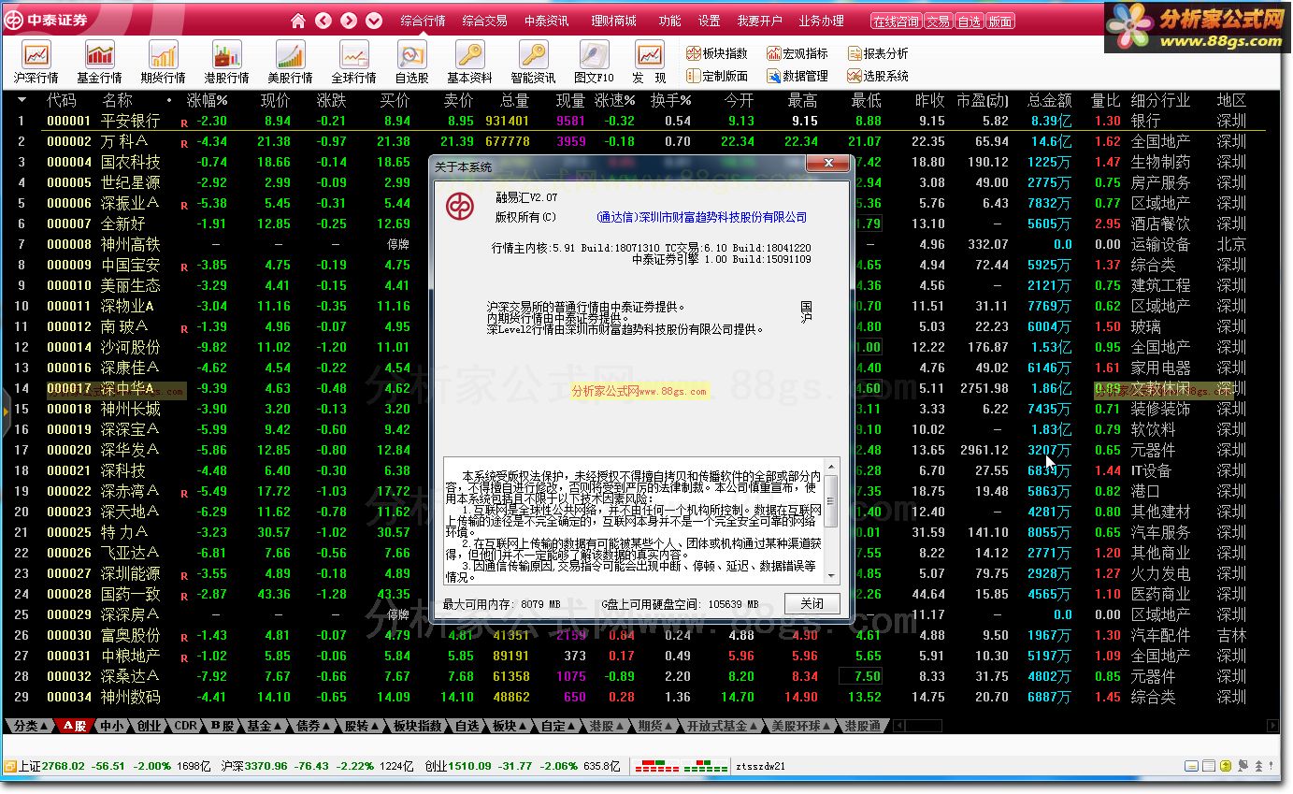Image resolution: width=1293 pixels, height=794 pixels.
Task: Switch to 综合交易 menu
Action: pyautogui.click(x=484, y=21)
